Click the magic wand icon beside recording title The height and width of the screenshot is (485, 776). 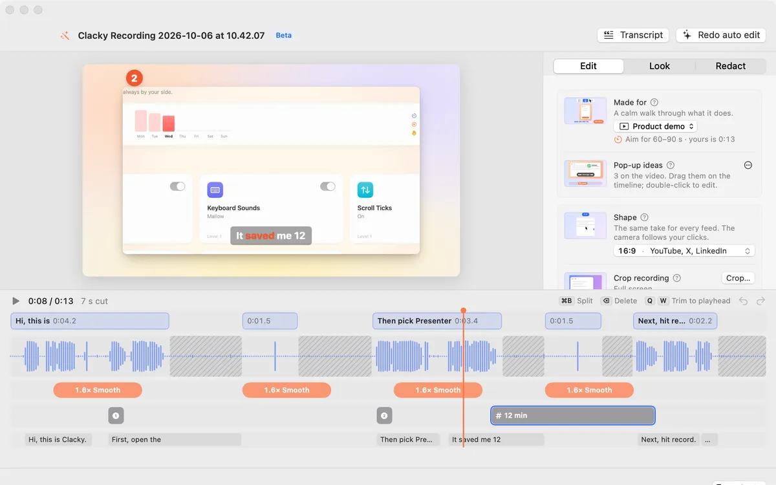point(65,36)
